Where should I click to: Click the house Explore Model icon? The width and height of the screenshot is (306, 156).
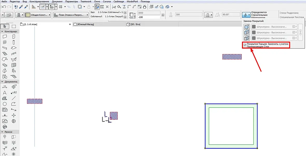(145, 7)
